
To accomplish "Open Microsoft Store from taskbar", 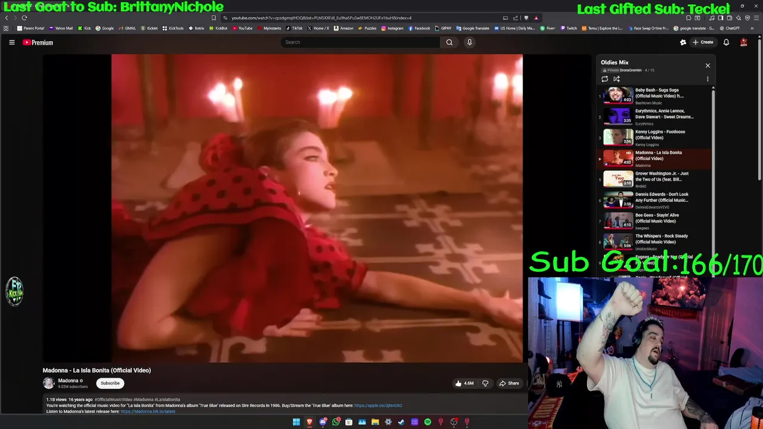I will (x=349, y=422).
